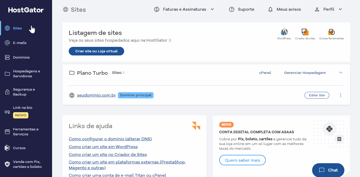Open the Chat button label
The image size is (360, 177).
coord(333,170)
